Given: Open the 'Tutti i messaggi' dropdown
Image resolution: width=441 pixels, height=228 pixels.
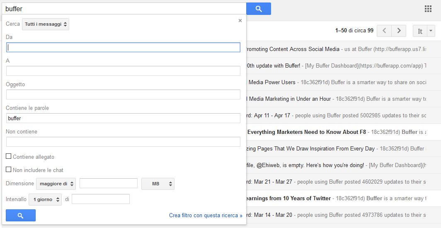Looking at the screenshot, I should click(x=46, y=24).
